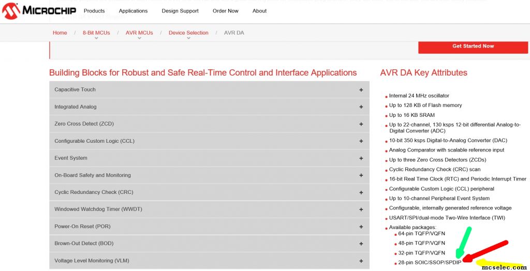The height and width of the screenshot is (271, 530).
Task: Open the Products menu
Action: [94, 11]
